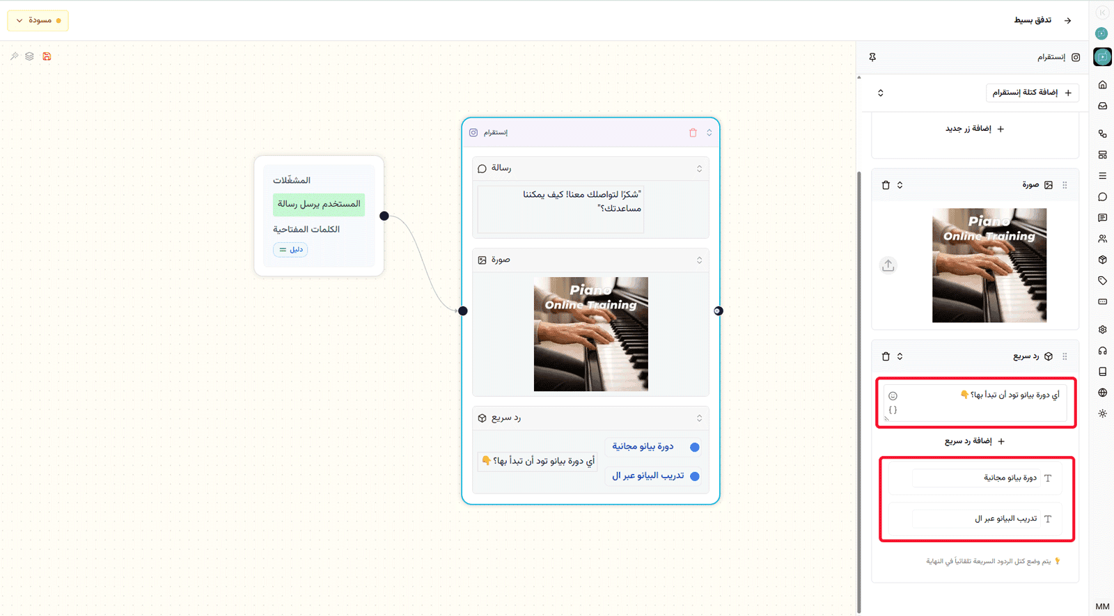This screenshot has height=616, width=1114.
Task: Click the three-dots box sidebar icon
Action: 1102,301
